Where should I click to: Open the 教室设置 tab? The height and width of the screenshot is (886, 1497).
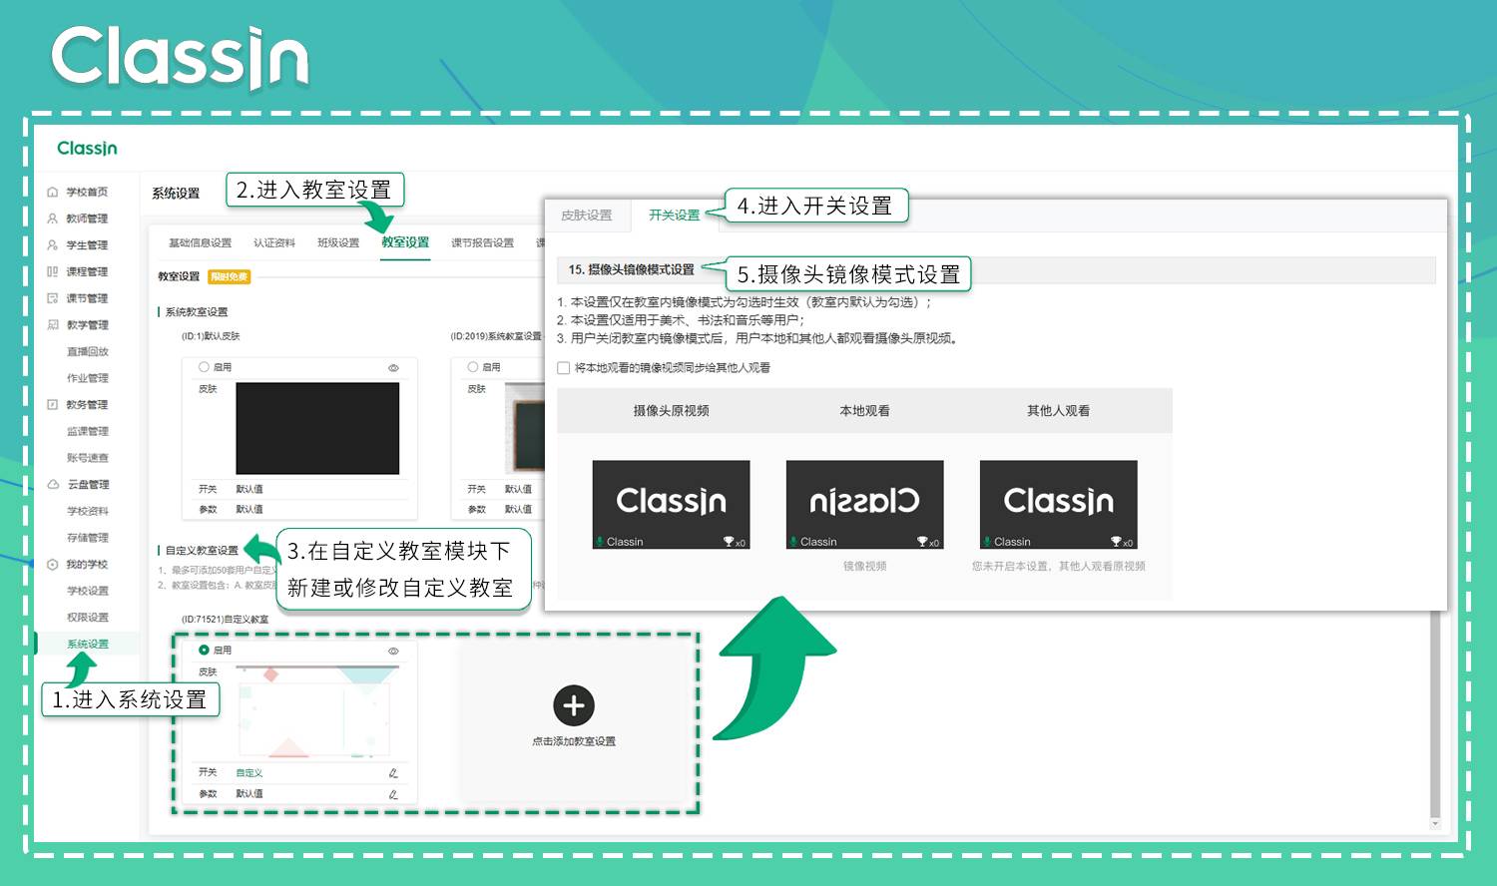[x=405, y=242]
